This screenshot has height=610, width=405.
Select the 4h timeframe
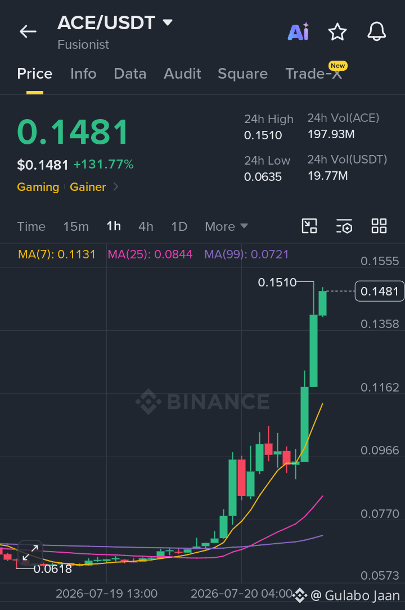click(146, 226)
